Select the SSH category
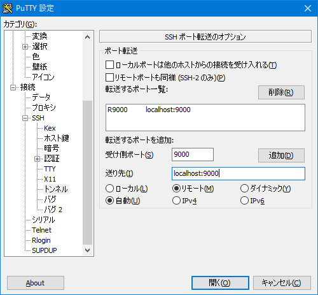The image size is (318, 295). (38, 118)
